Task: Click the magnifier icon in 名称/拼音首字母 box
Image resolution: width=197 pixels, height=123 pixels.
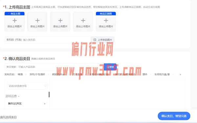Action: [45, 85]
